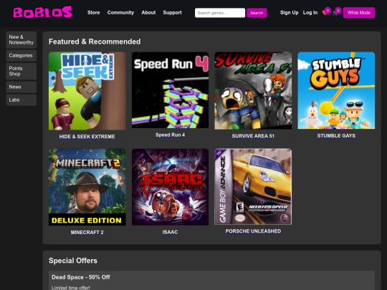The image size is (387, 290).
Task: Click the Featured & Recommended heading
Action: tap(95, 42)
